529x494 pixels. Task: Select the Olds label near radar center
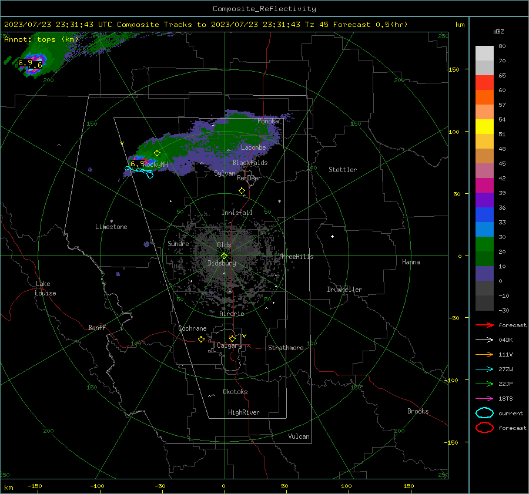[x=224, y=245]
